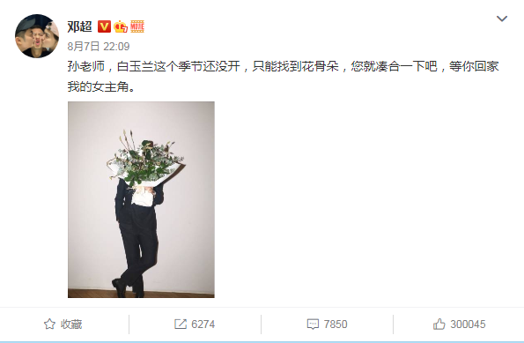The width and height of the screenshot is (524, 343).
Task: Click the 7850 comment count
Action: pyautogui.click(x=336, y=324)
